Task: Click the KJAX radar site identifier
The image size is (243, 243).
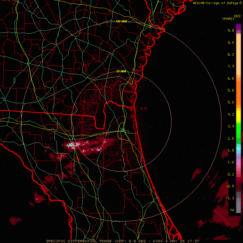Action: point(158,241)
